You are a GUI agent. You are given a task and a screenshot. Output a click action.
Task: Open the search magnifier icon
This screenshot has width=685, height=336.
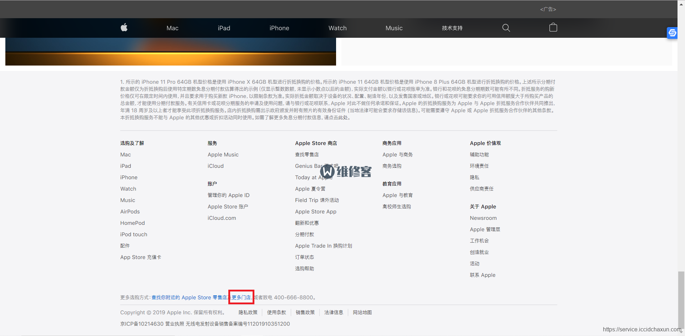pos(506,28)
